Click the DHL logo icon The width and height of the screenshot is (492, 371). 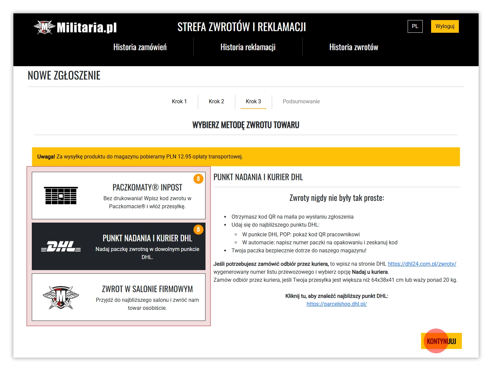pyautogui.click(x=61, y=247)
